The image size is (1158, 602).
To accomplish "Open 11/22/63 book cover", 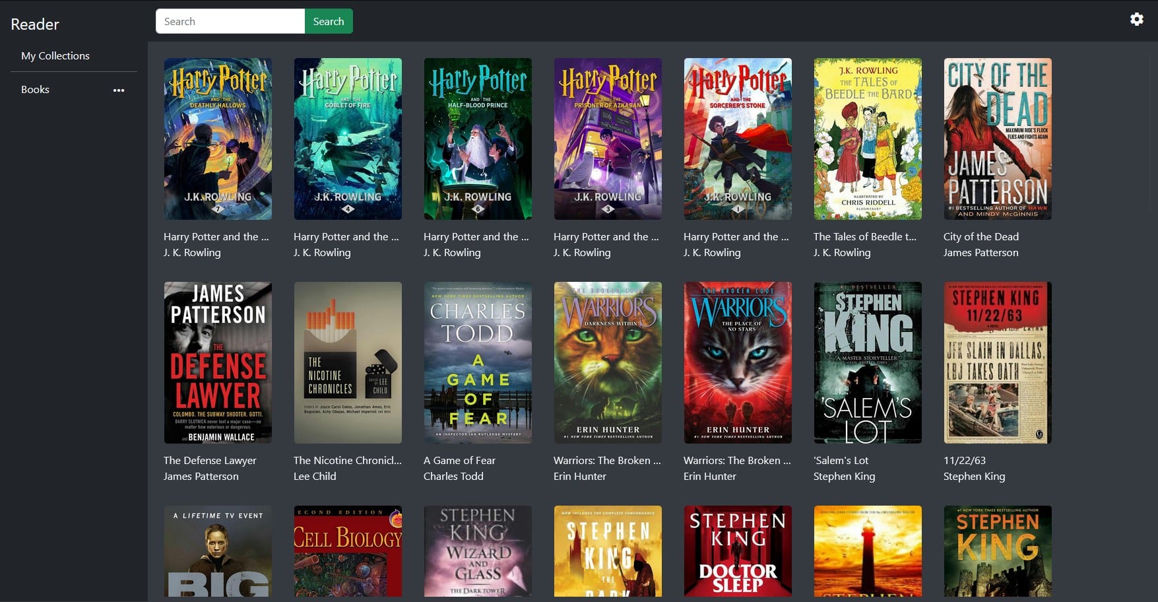I will (998, 362).
